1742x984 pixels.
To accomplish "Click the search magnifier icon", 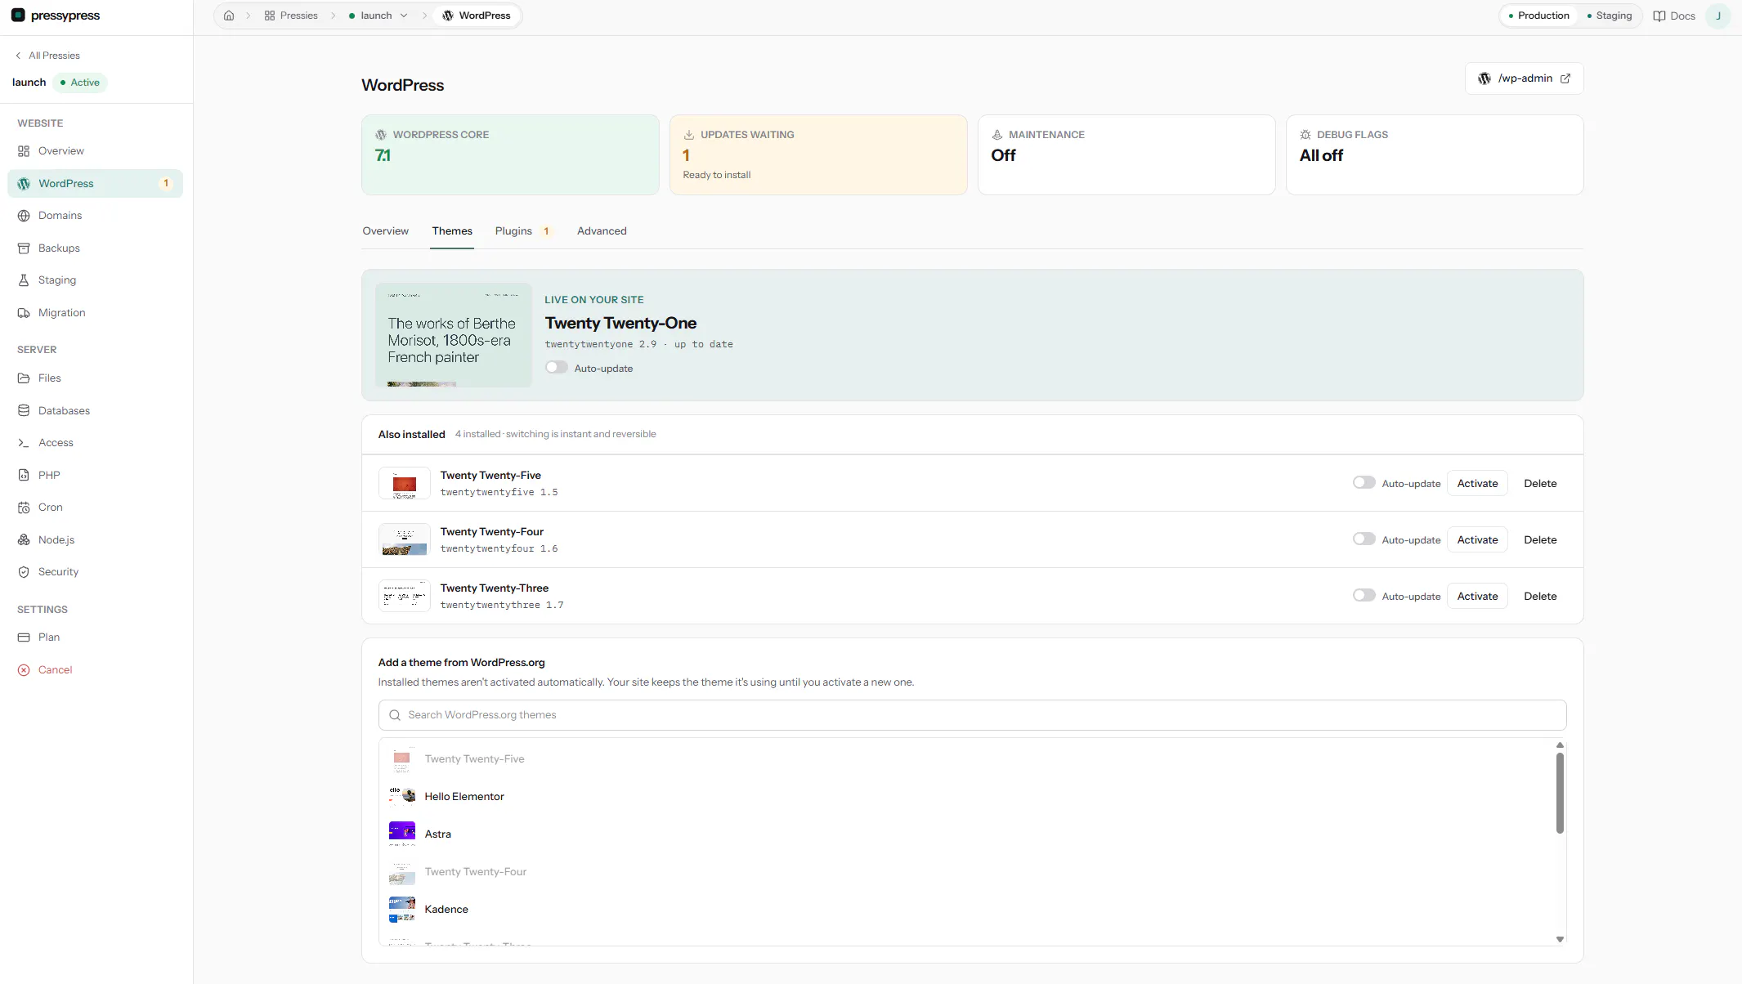I will coord(395,715).
